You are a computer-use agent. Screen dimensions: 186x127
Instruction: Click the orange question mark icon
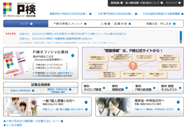pyautogui.click(x=133, y=66)
